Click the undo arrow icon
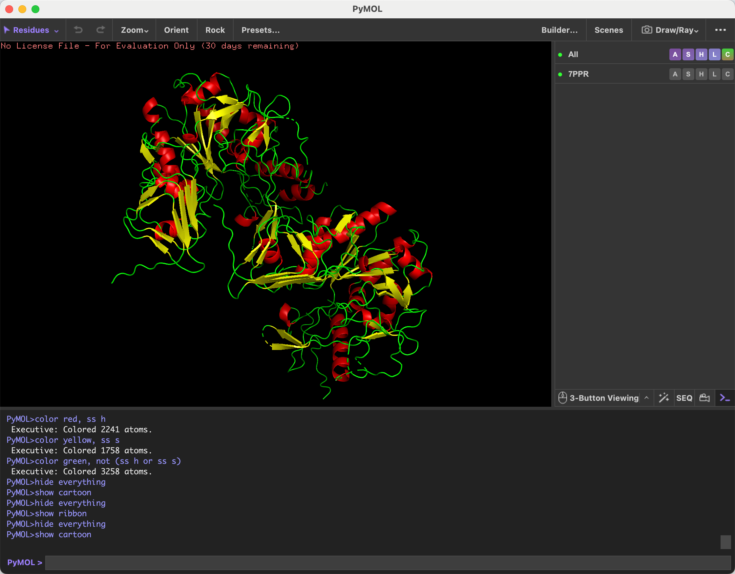This screenshot has height=574, width=735. pyautogui.click(x=78, y=30)
